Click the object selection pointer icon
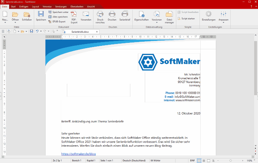Viewport: 258px width, 163px height. pos(54,31)
